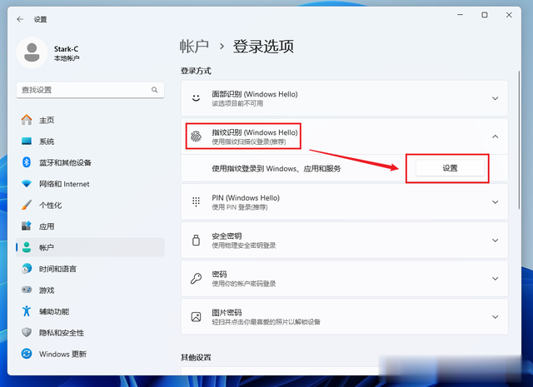Click the 图片密码 picture icon
Screen dimensions: 533x387
tap(197, 316)
